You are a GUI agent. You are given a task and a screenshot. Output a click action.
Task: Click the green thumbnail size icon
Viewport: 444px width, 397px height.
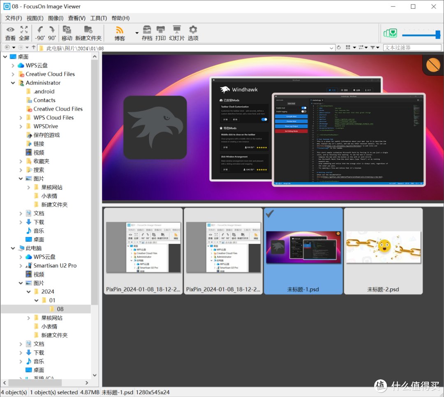pos(390,33)
